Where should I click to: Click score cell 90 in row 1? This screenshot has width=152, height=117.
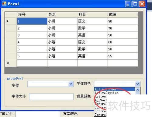pyautogui.click(x=123, y=21)
